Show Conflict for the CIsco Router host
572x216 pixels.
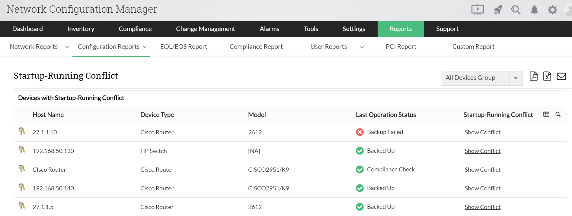click(482, 170)
